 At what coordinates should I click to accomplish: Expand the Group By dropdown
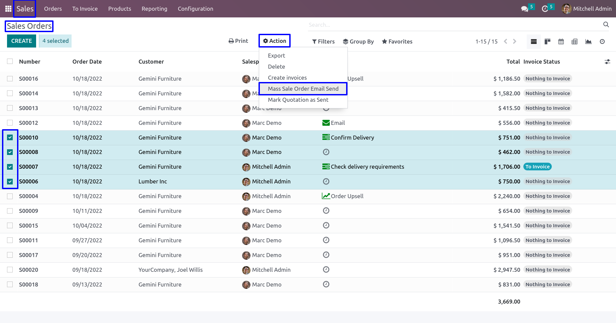point(358,42)
